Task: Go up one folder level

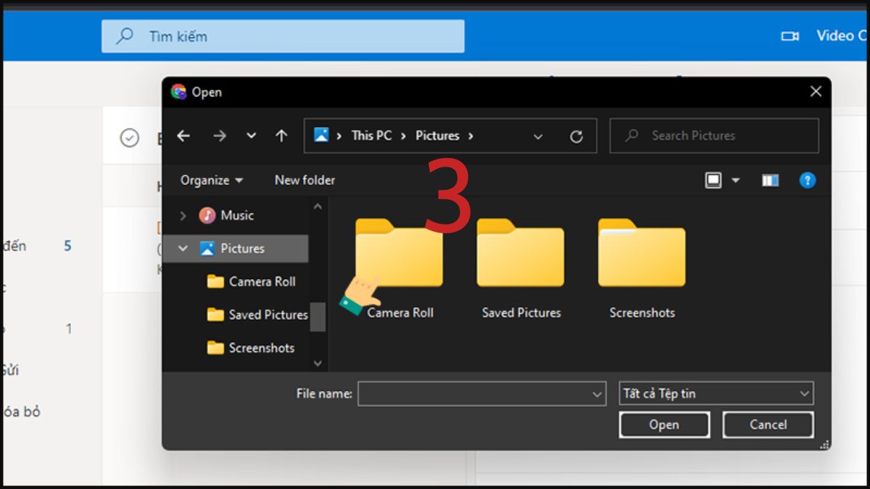Action: tap(281, 136)
